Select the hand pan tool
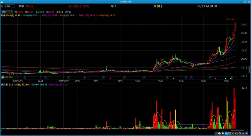Viewport: 251px width, 136px height. tap(223, 133)
